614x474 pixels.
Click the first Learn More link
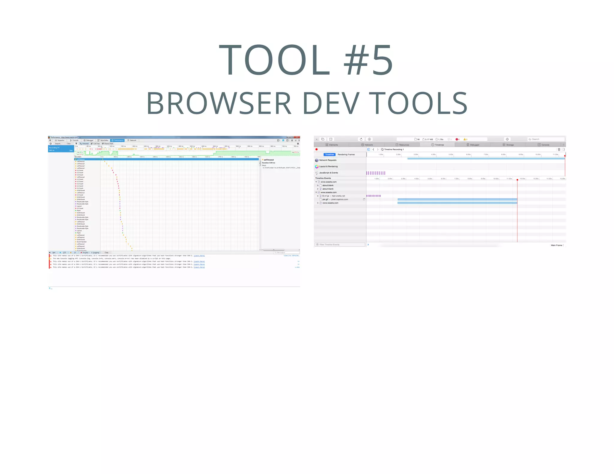[x=199, y=256]
